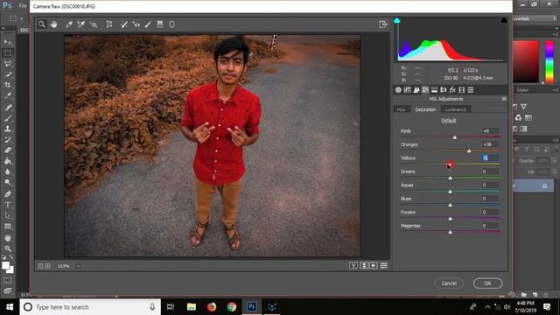Open Firefox from the taskbar
Viewport: 560px width, 315px height.
(212, 307)
